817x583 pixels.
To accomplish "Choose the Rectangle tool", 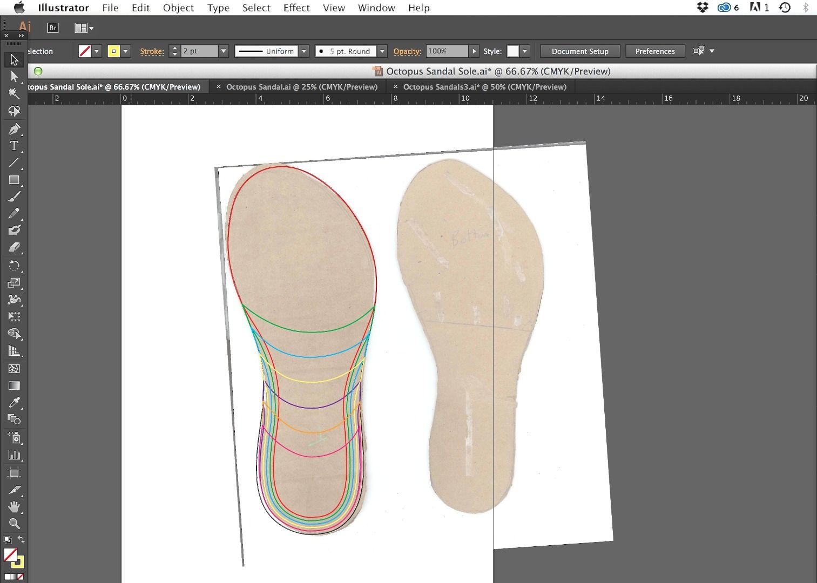I will [14, 180].
